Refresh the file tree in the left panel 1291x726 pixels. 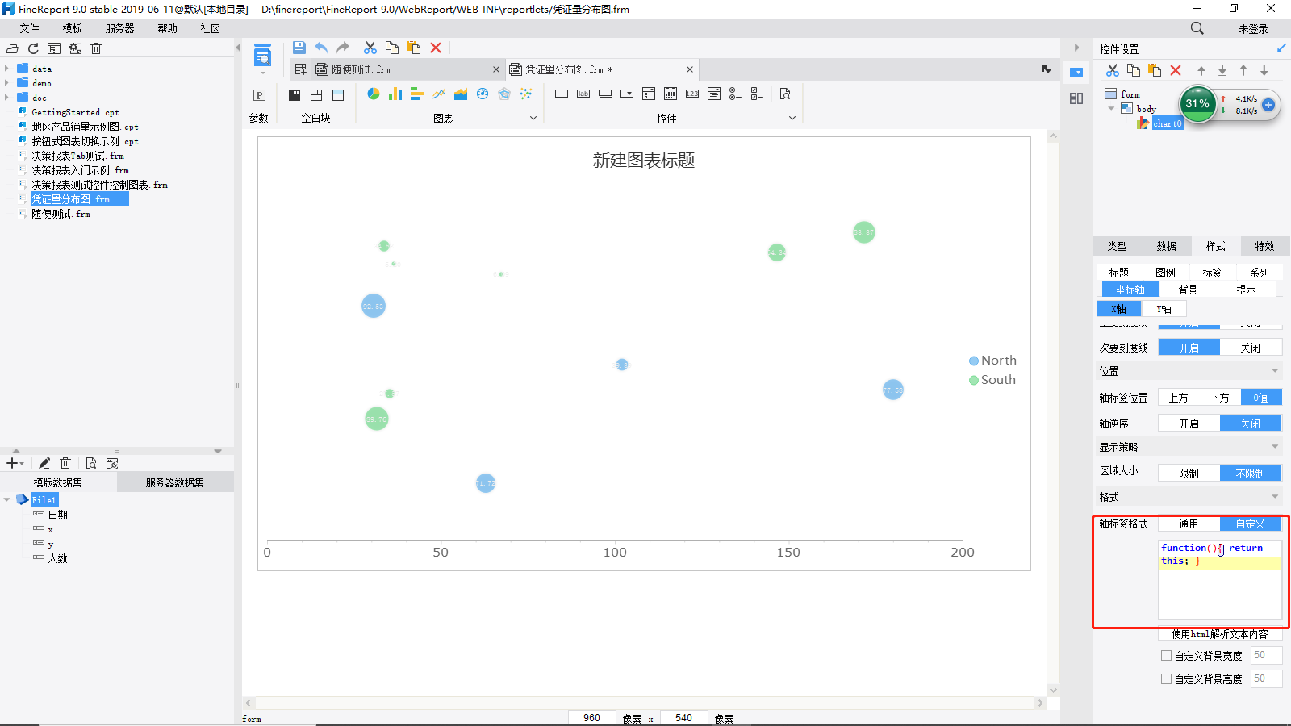pyautogui.click(x=33, y=48)
